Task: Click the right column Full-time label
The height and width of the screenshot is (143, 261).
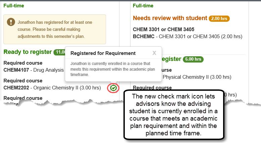Action: point(143,6)
